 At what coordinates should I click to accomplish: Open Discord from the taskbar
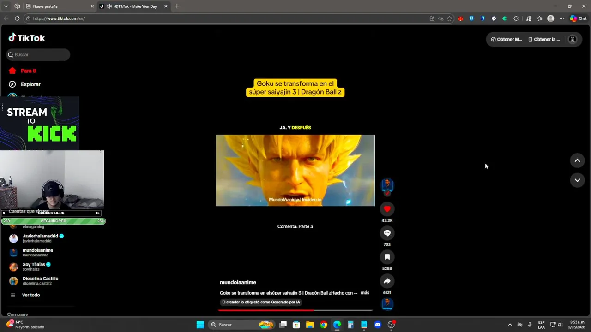[378, 325]
